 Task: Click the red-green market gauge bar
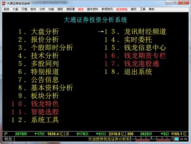[x=152, y=139]
